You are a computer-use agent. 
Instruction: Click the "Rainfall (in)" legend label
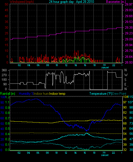8,94
